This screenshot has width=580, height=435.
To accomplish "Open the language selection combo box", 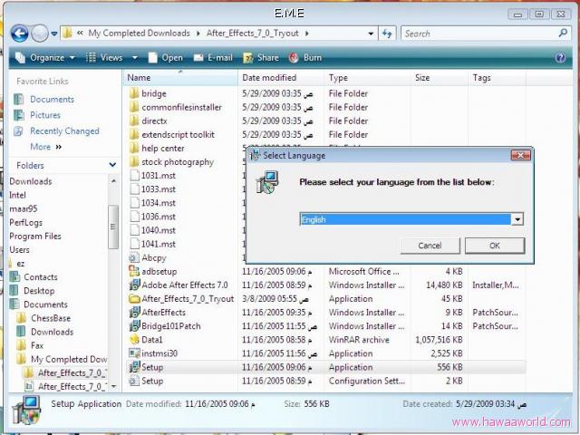I will pos(517,219).
